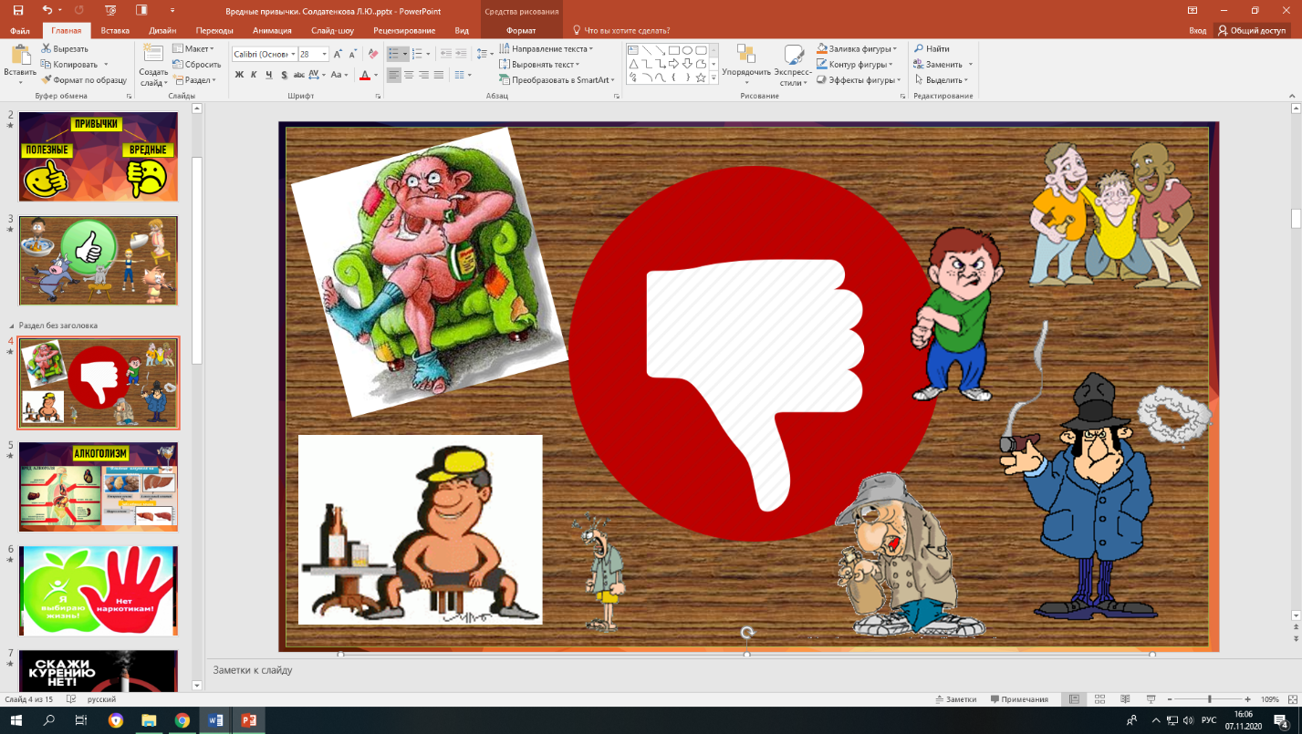Select the star shape in shapes gallery
The height and width of the screenshot is (734, 1302).
[701, 78]
